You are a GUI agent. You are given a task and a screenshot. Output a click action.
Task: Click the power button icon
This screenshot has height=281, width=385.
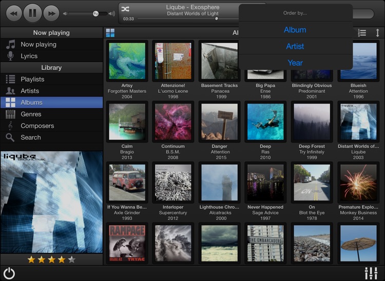9,273
